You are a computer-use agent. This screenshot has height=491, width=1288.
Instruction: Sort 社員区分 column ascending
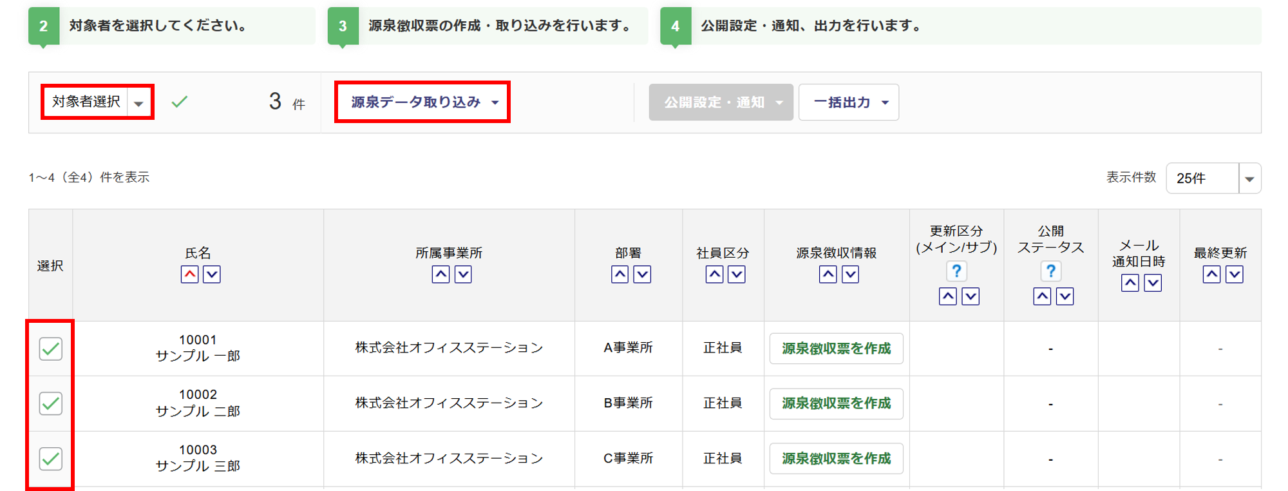click(x=714, y=274)
